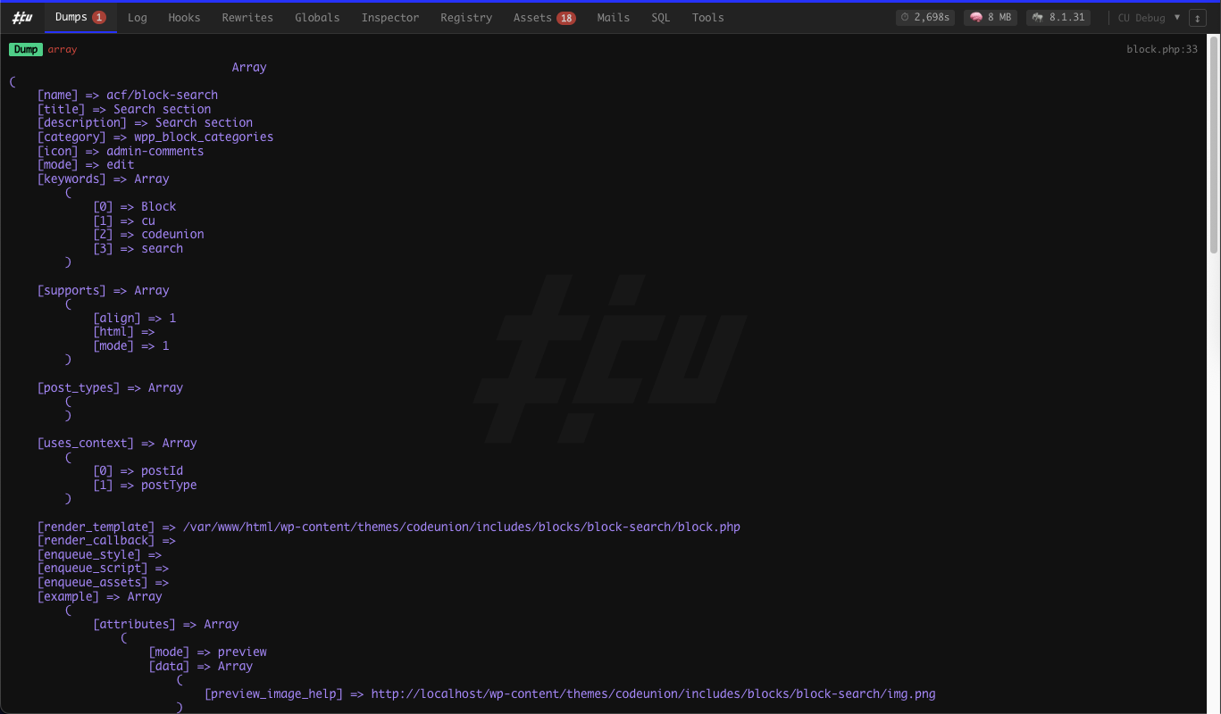Click the Assets count badge showing 18
The height and width of the screenshot is (714, 1221).
pos(566,18)
